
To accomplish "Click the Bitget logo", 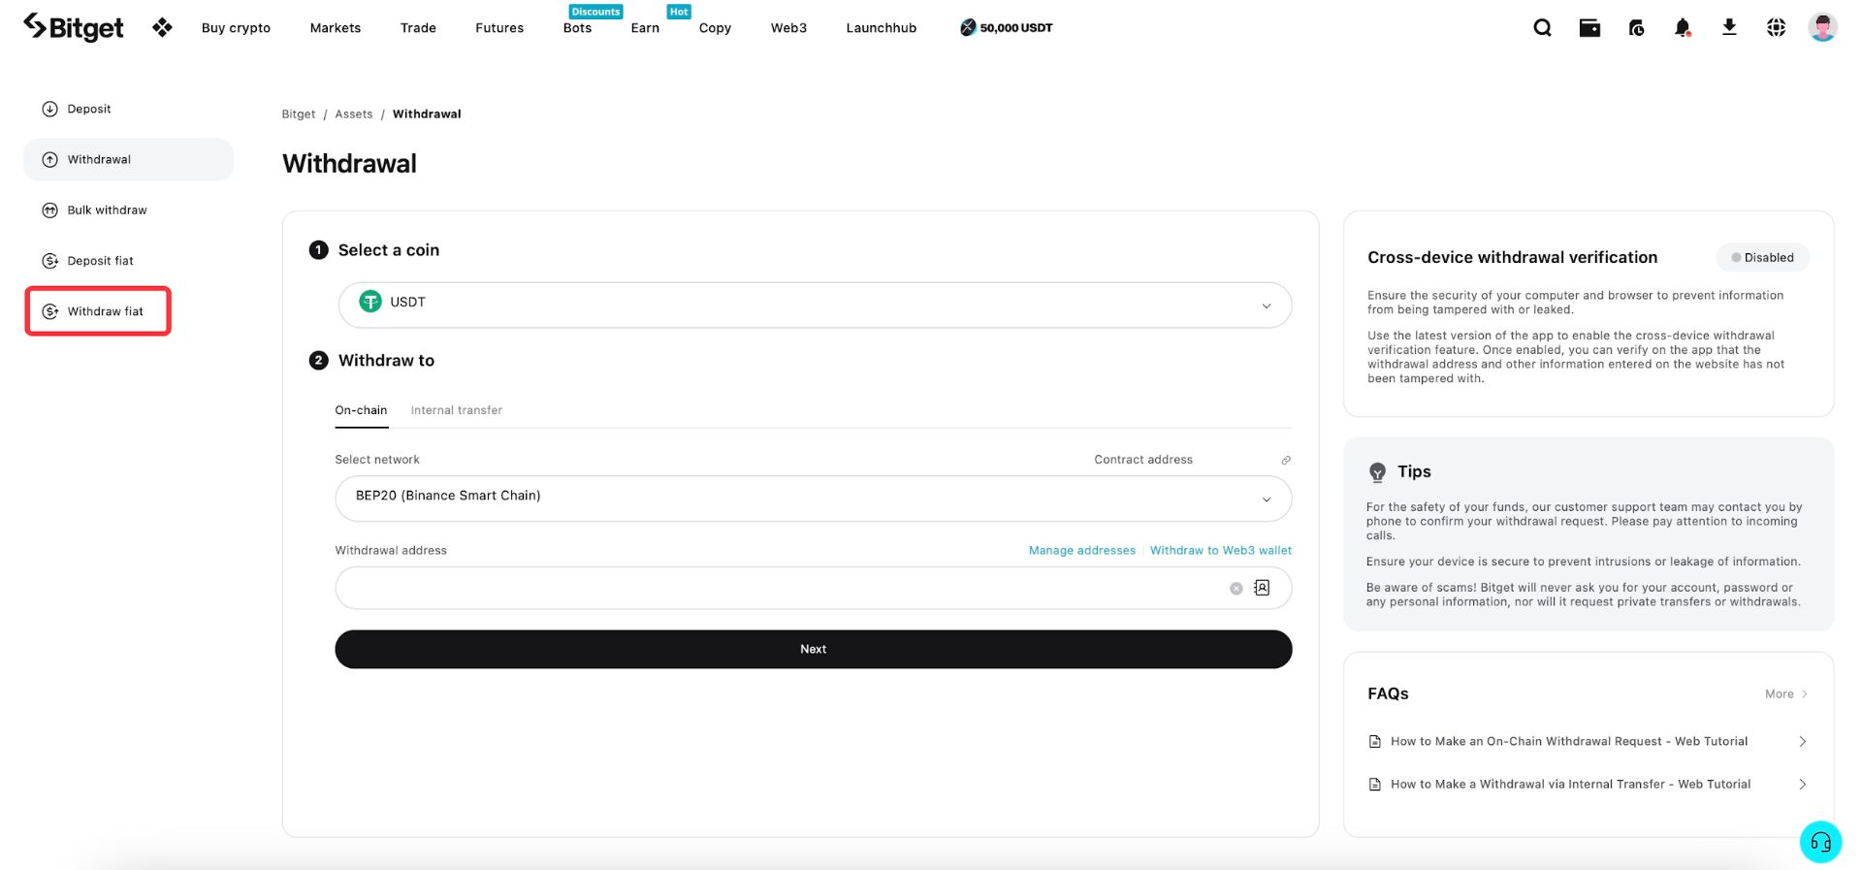I will pyautogui.click(x=74, y=27).
